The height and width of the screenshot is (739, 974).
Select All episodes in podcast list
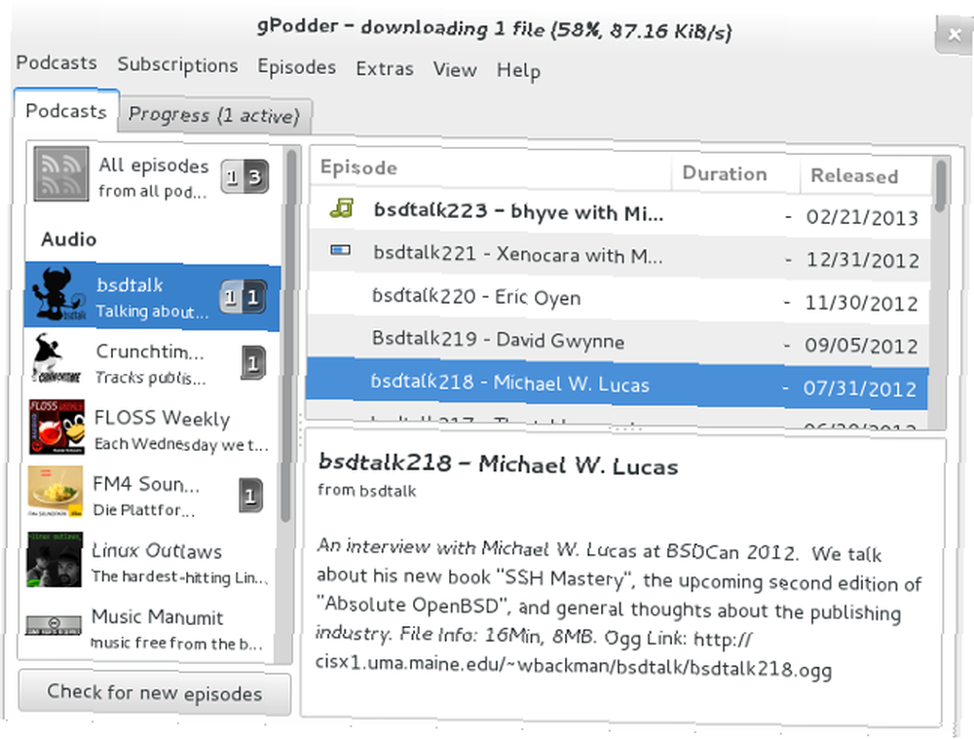[154, 176]
